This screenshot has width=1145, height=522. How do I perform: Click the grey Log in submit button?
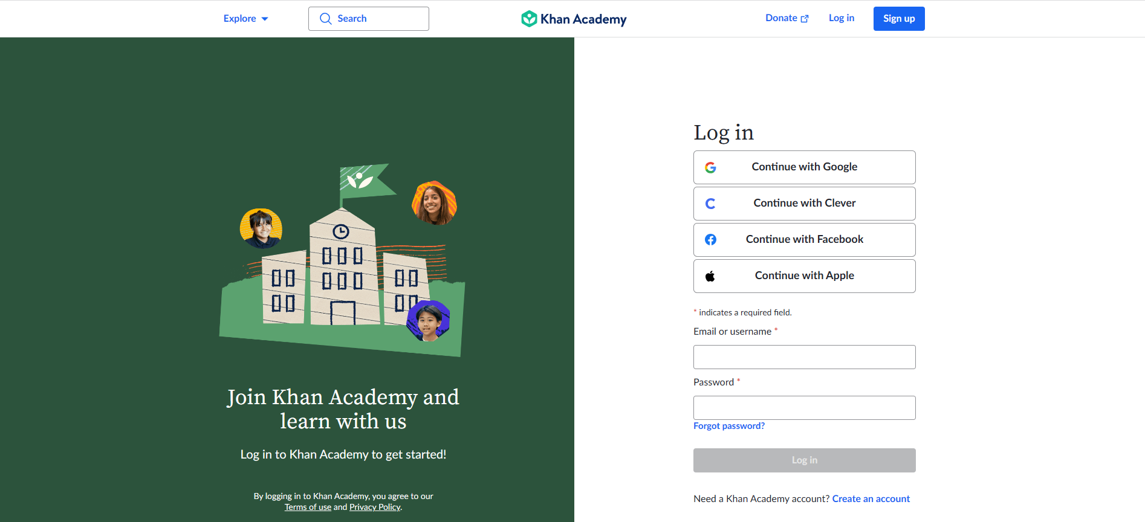tap(805, 460)
